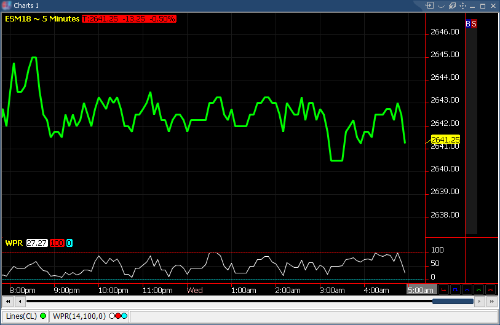This screenshot has height=325, width=500.
Task: Select the WPR(14,100,0) study button
Action: [89, 316]
